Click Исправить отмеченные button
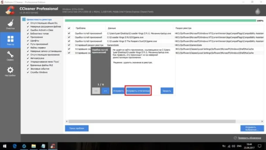266x150 pixels. 138,91
